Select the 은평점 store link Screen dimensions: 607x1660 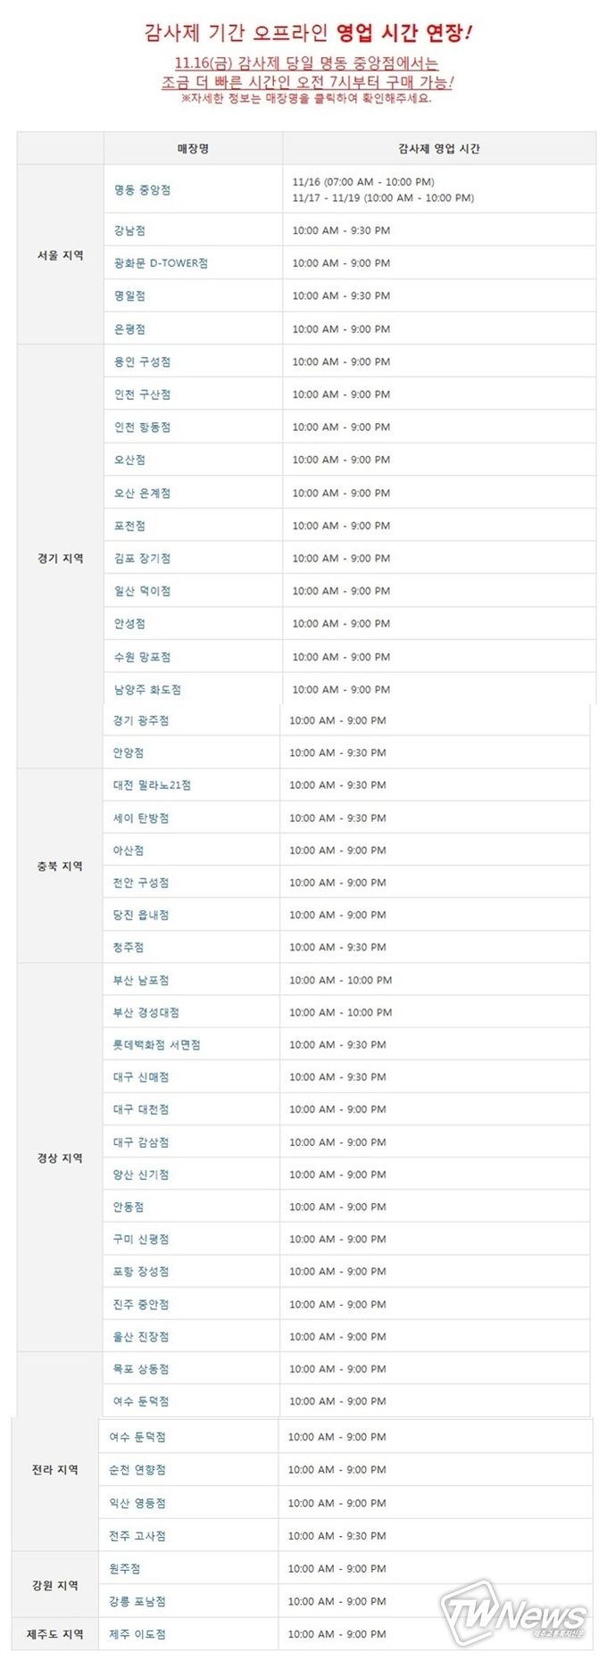(129, 328)
